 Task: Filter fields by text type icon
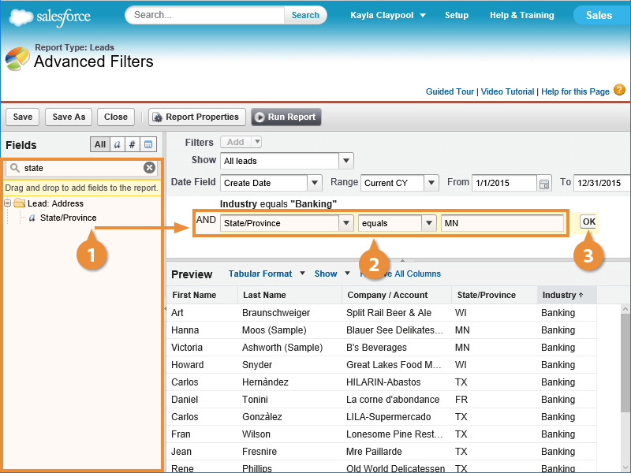[x=117, y=144]
